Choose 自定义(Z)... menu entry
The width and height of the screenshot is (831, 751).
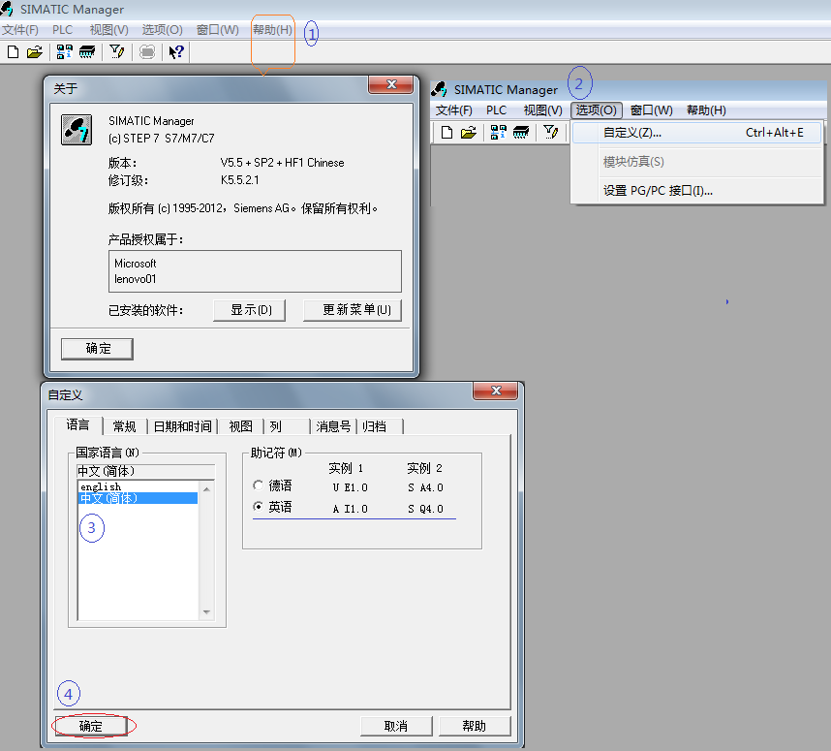[697, 133]
